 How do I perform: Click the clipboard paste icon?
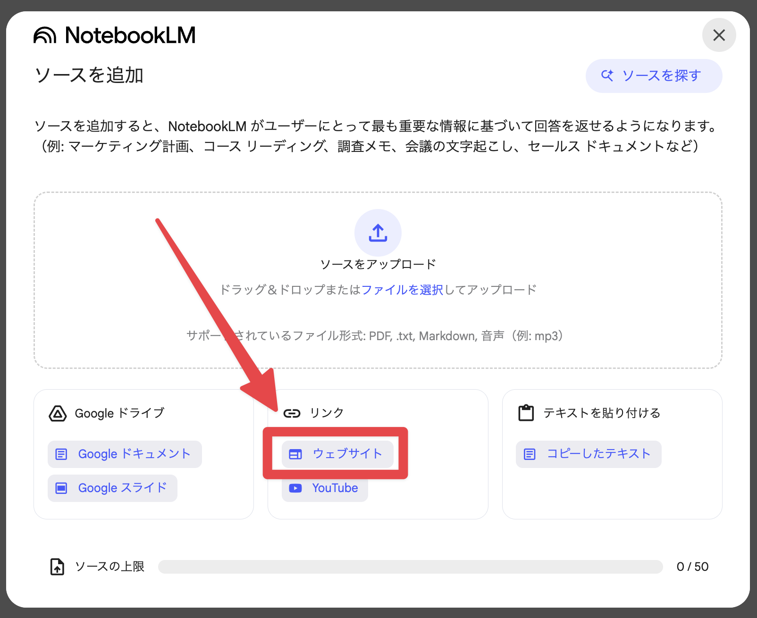[526, 413]
